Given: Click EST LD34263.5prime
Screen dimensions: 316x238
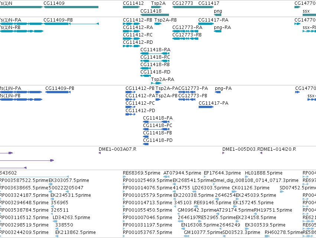Looking at the screenshot, I should coord(71,218).
